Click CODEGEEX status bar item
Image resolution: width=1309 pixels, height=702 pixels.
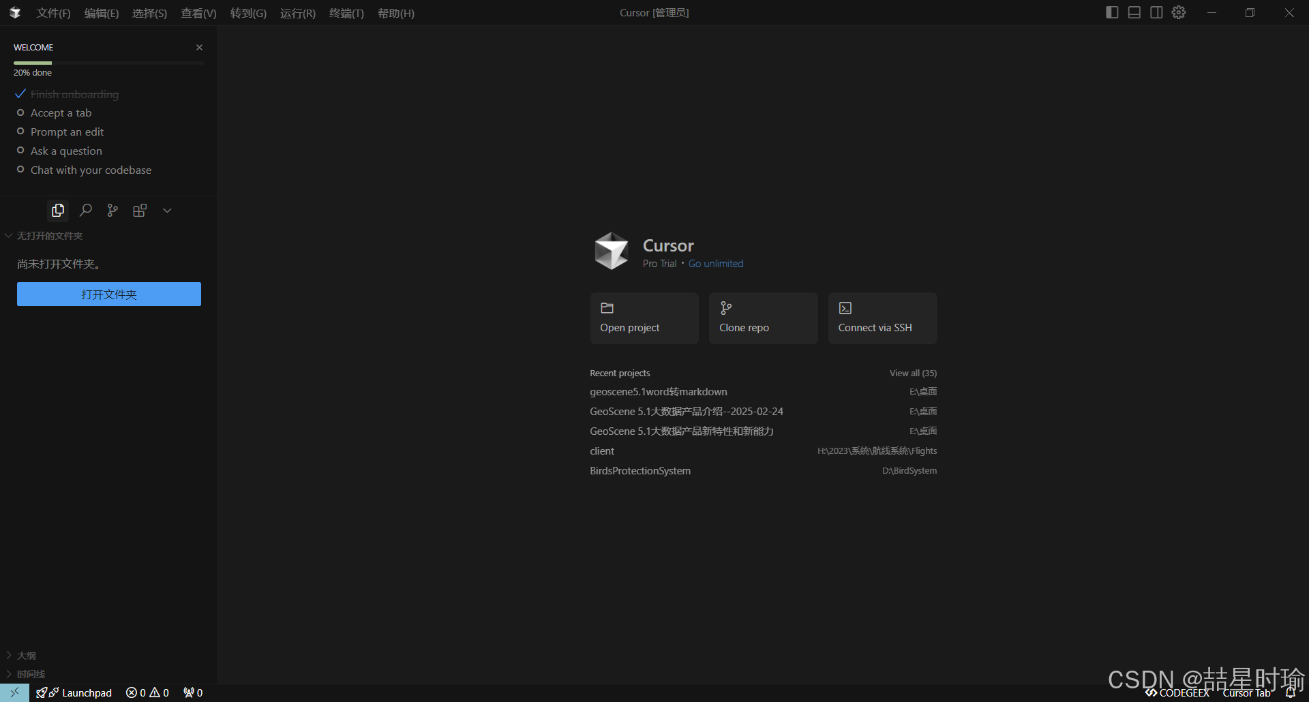(x=1178, y=692)
